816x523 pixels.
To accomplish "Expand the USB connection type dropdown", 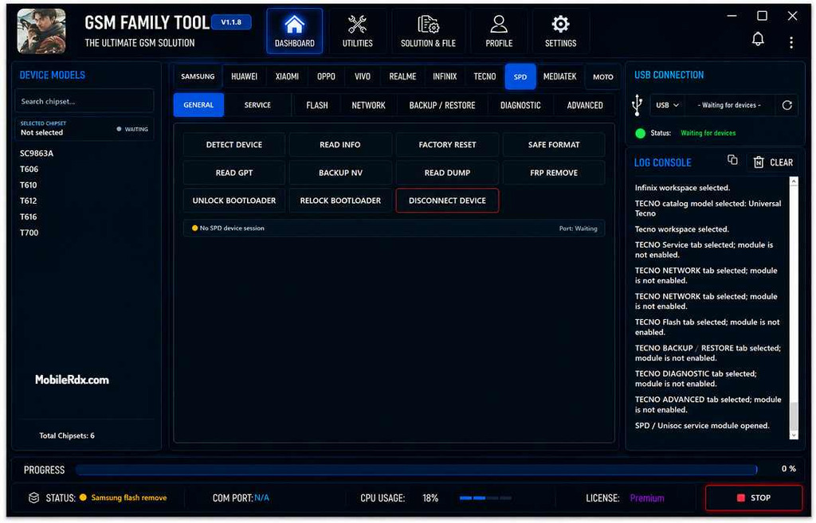I will [x=667, y=105].
